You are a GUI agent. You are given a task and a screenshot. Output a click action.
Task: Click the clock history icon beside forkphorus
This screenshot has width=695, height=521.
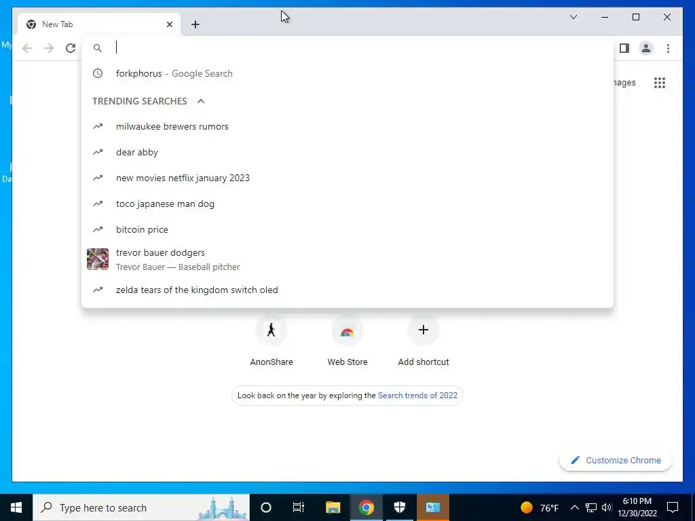98,73
